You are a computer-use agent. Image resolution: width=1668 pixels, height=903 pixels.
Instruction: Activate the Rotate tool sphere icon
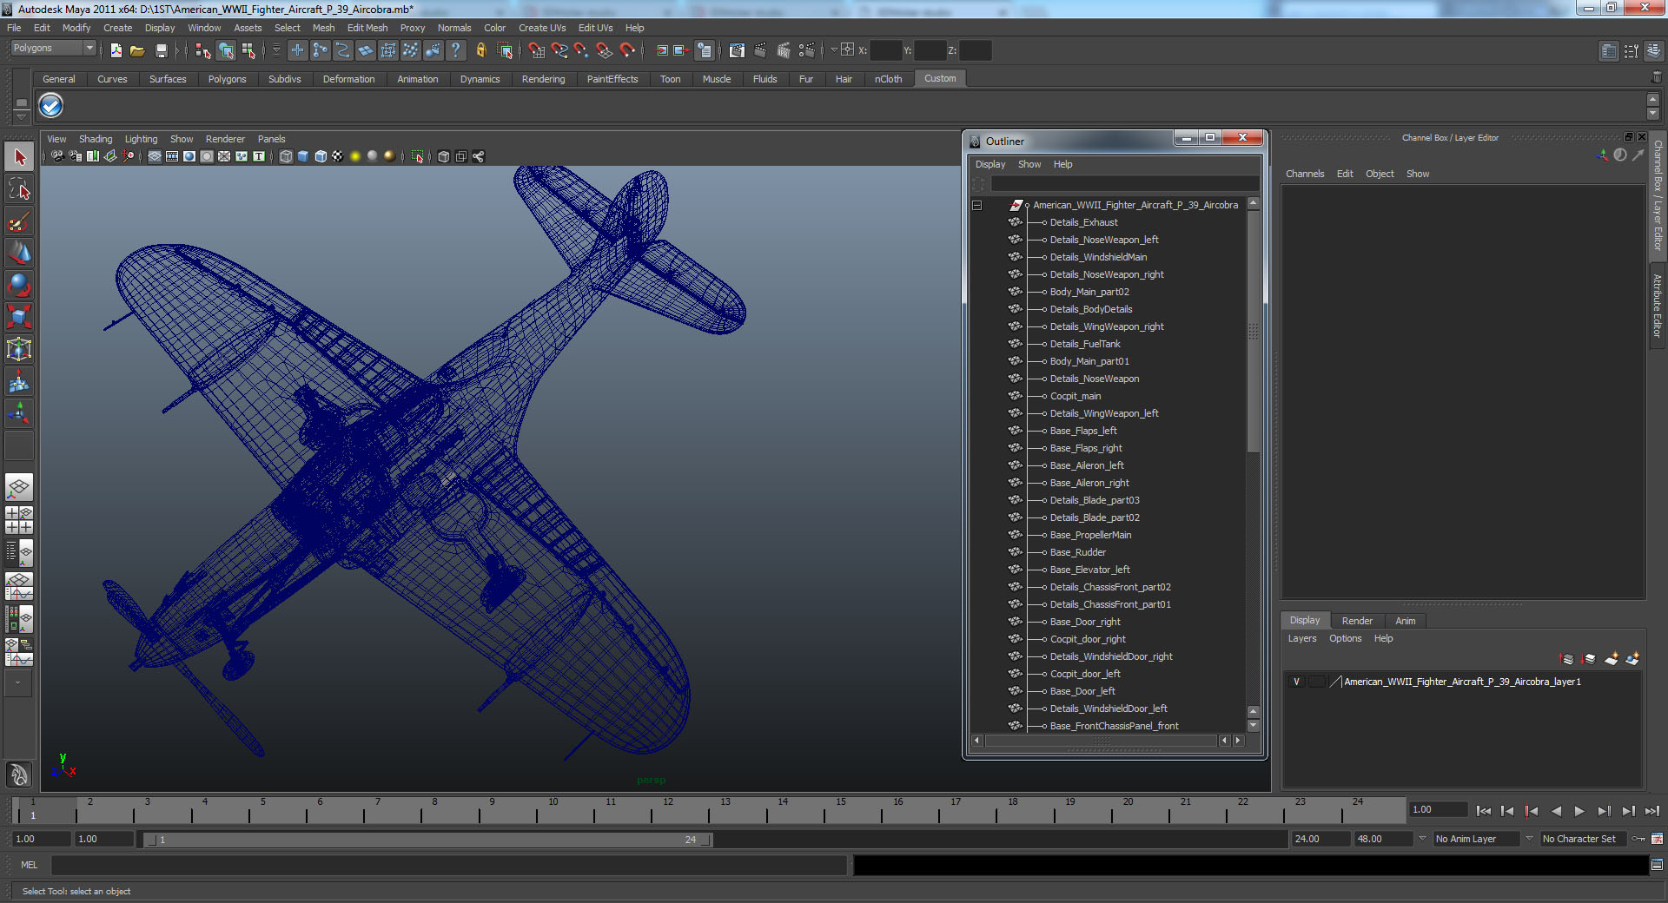[x=19, y=285]
